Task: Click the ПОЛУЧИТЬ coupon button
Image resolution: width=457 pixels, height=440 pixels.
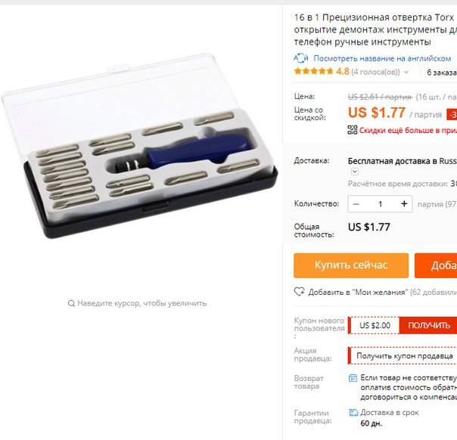Action: click(428, 325)
